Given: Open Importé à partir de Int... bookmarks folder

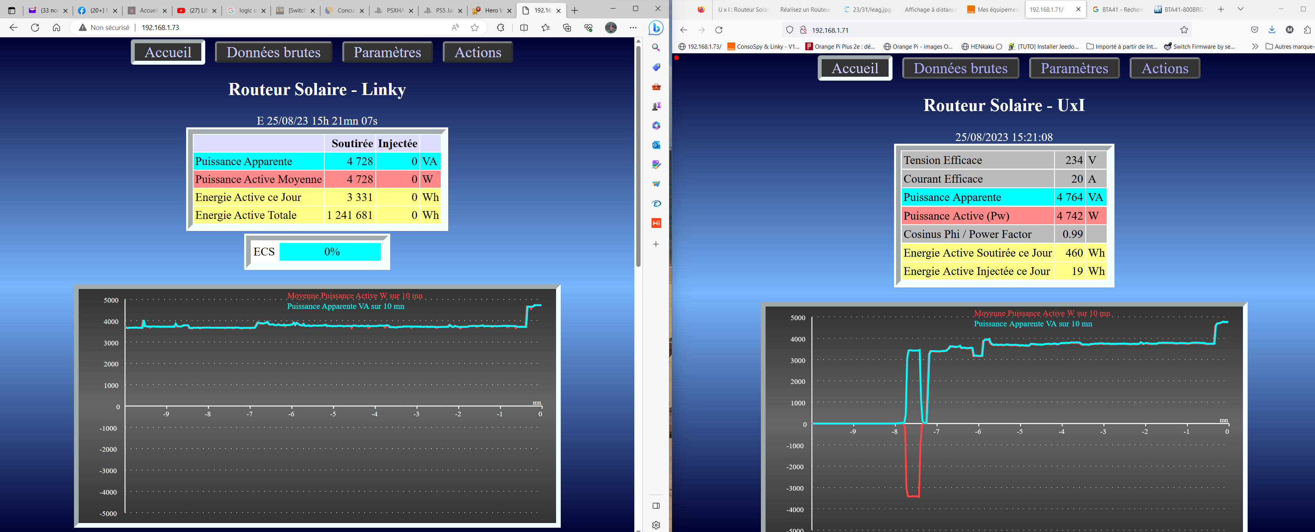Looking at the screenshot, I should coord(1121,46).
